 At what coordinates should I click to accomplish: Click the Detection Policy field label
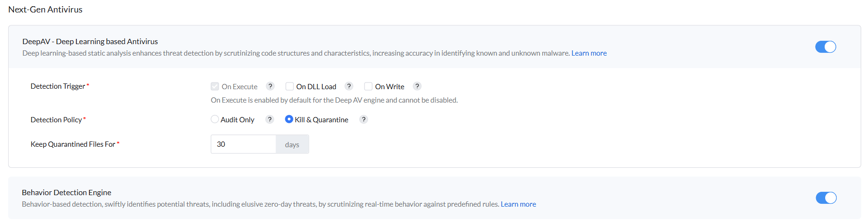coord(56,120)
